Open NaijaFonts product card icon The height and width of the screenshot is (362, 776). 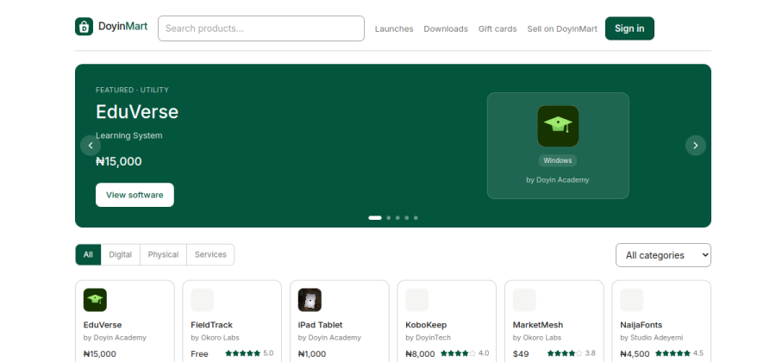click(632, 300)
